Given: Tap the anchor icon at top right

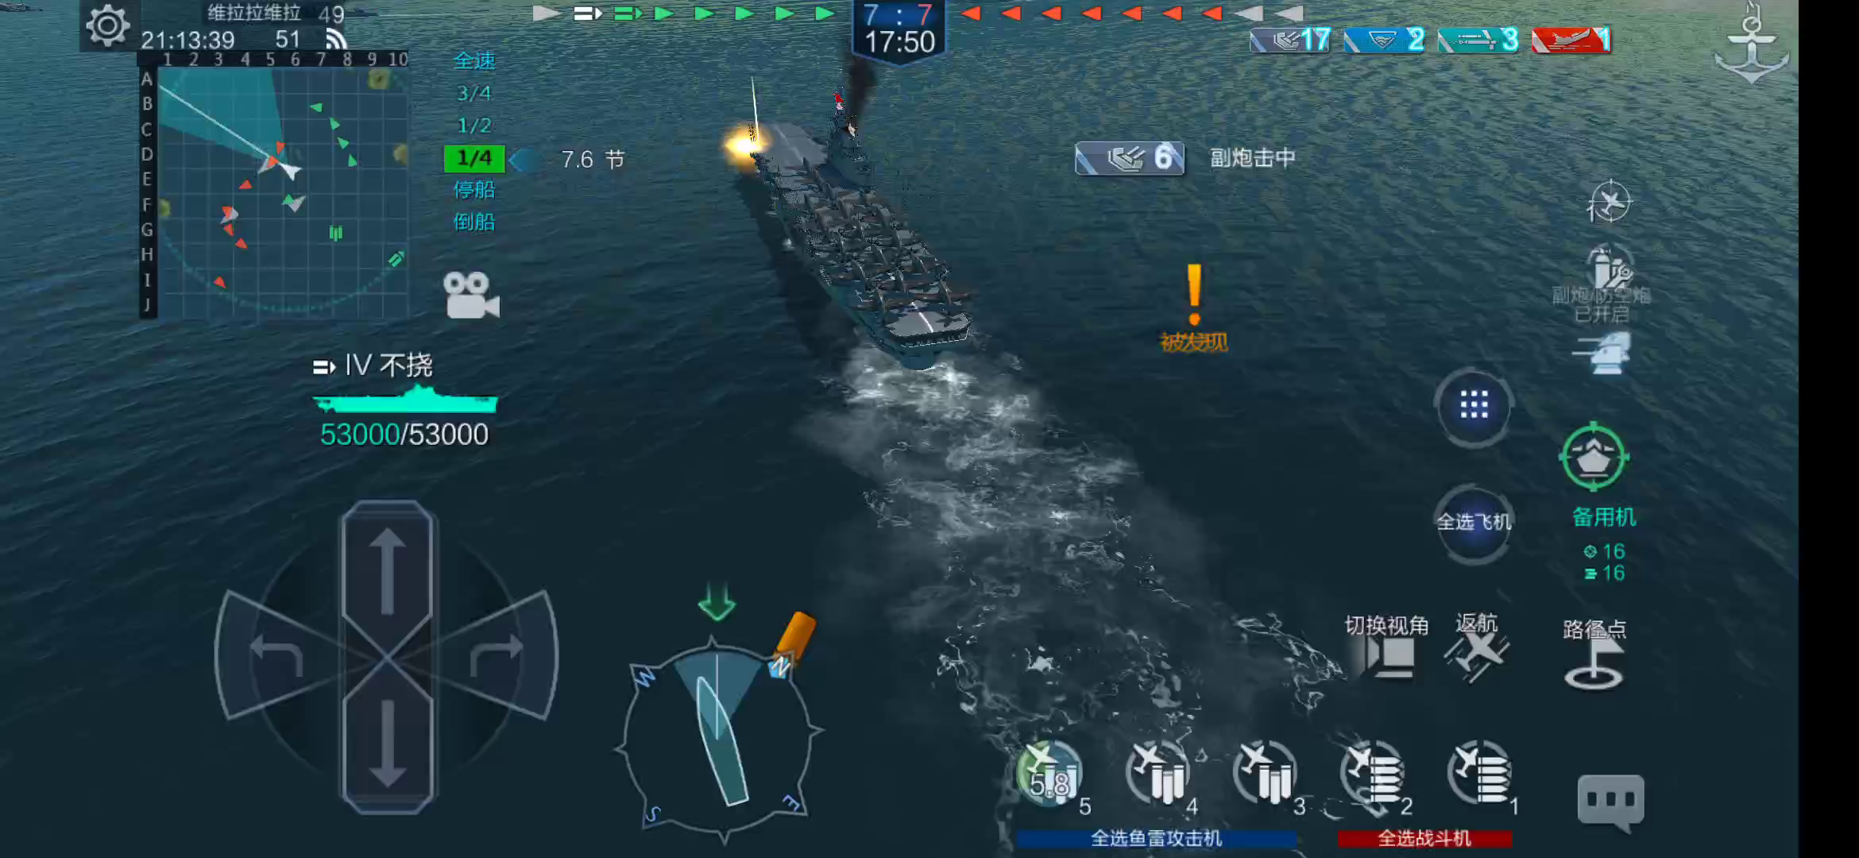Looking at the screenshot, I should pyautogui.click(x=1751, y=45).
